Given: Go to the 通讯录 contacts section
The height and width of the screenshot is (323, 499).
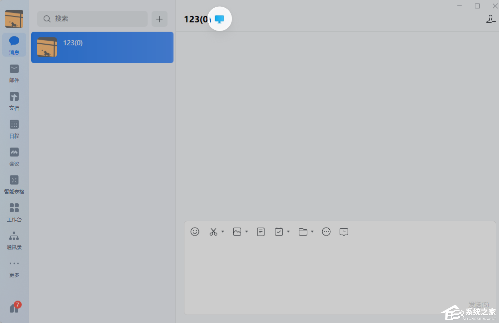Looking at the screenshot, I should click(x=14, y=241).
